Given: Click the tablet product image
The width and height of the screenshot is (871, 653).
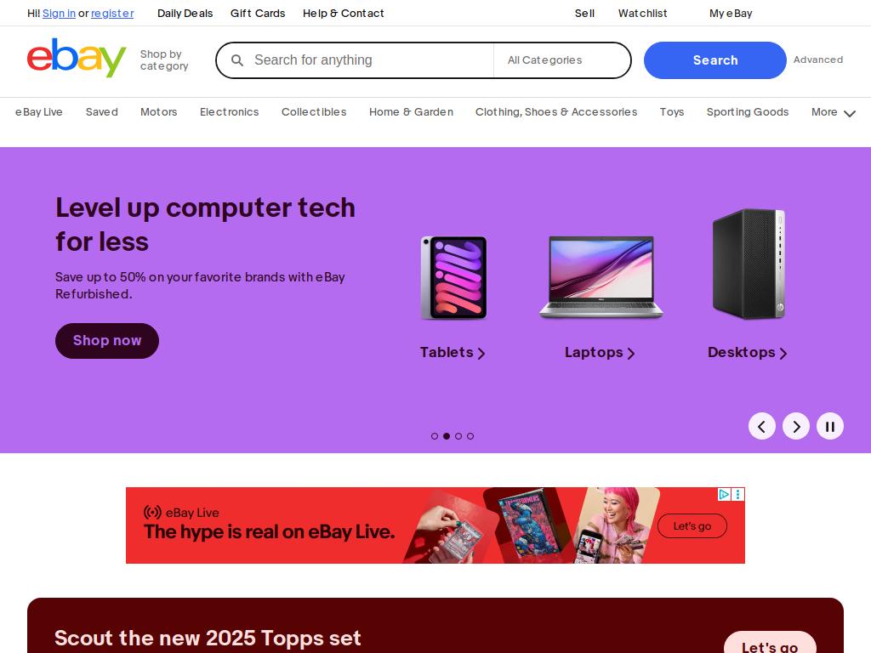Looking at the screenshot, I should [x=454, y=278].
